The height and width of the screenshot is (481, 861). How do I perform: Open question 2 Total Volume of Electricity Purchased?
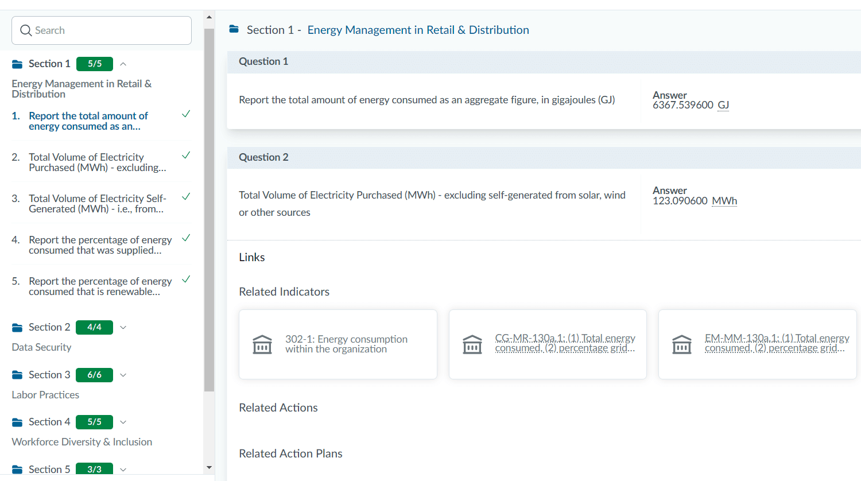[98, 162]
